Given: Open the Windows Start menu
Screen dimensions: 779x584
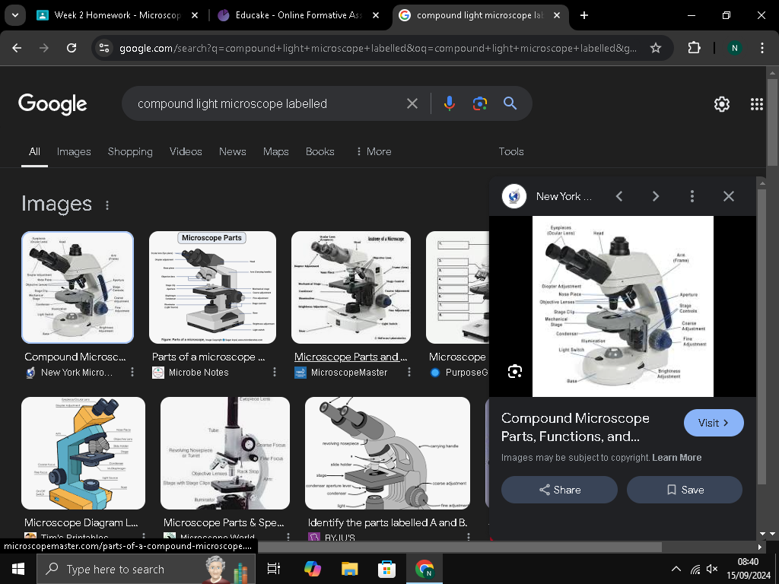Looking at the screenshot, I should (x=18, y=569).
